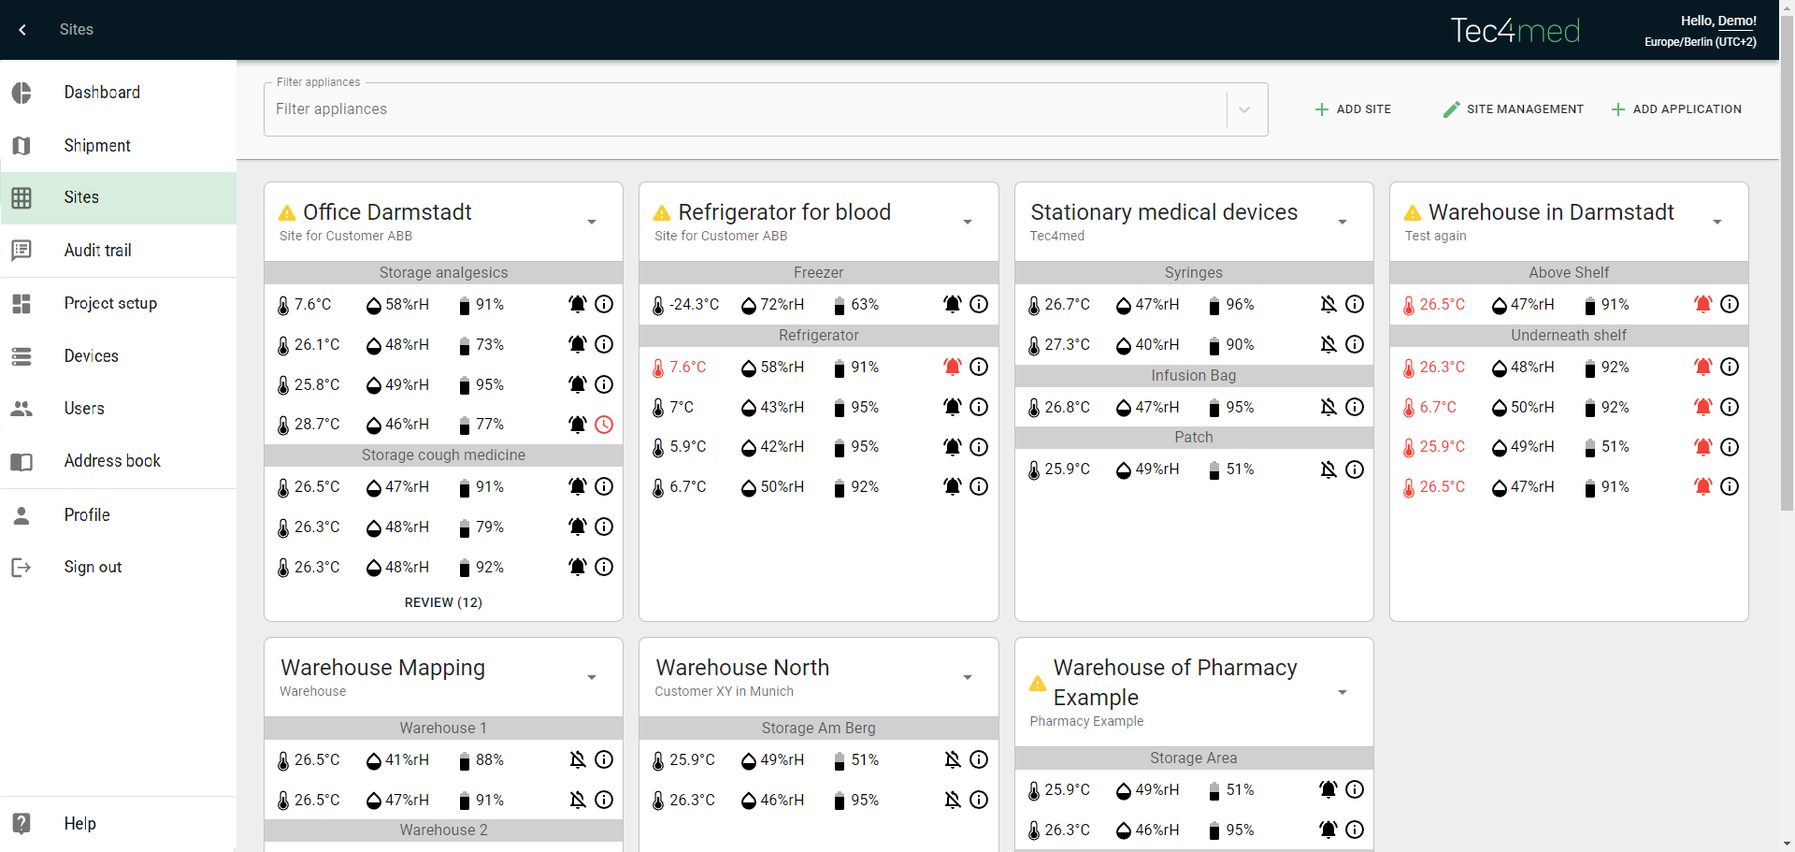Click the red clock icon in Office Darmstadt
This screenshot has height=852, width=1795.
(x=604, y=425)
